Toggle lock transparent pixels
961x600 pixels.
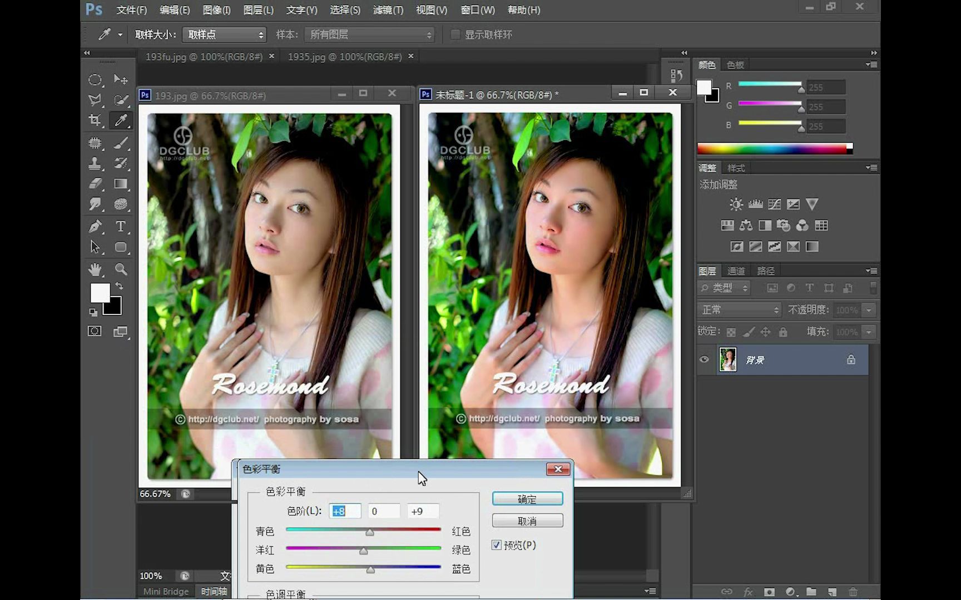tap(731, 332)
